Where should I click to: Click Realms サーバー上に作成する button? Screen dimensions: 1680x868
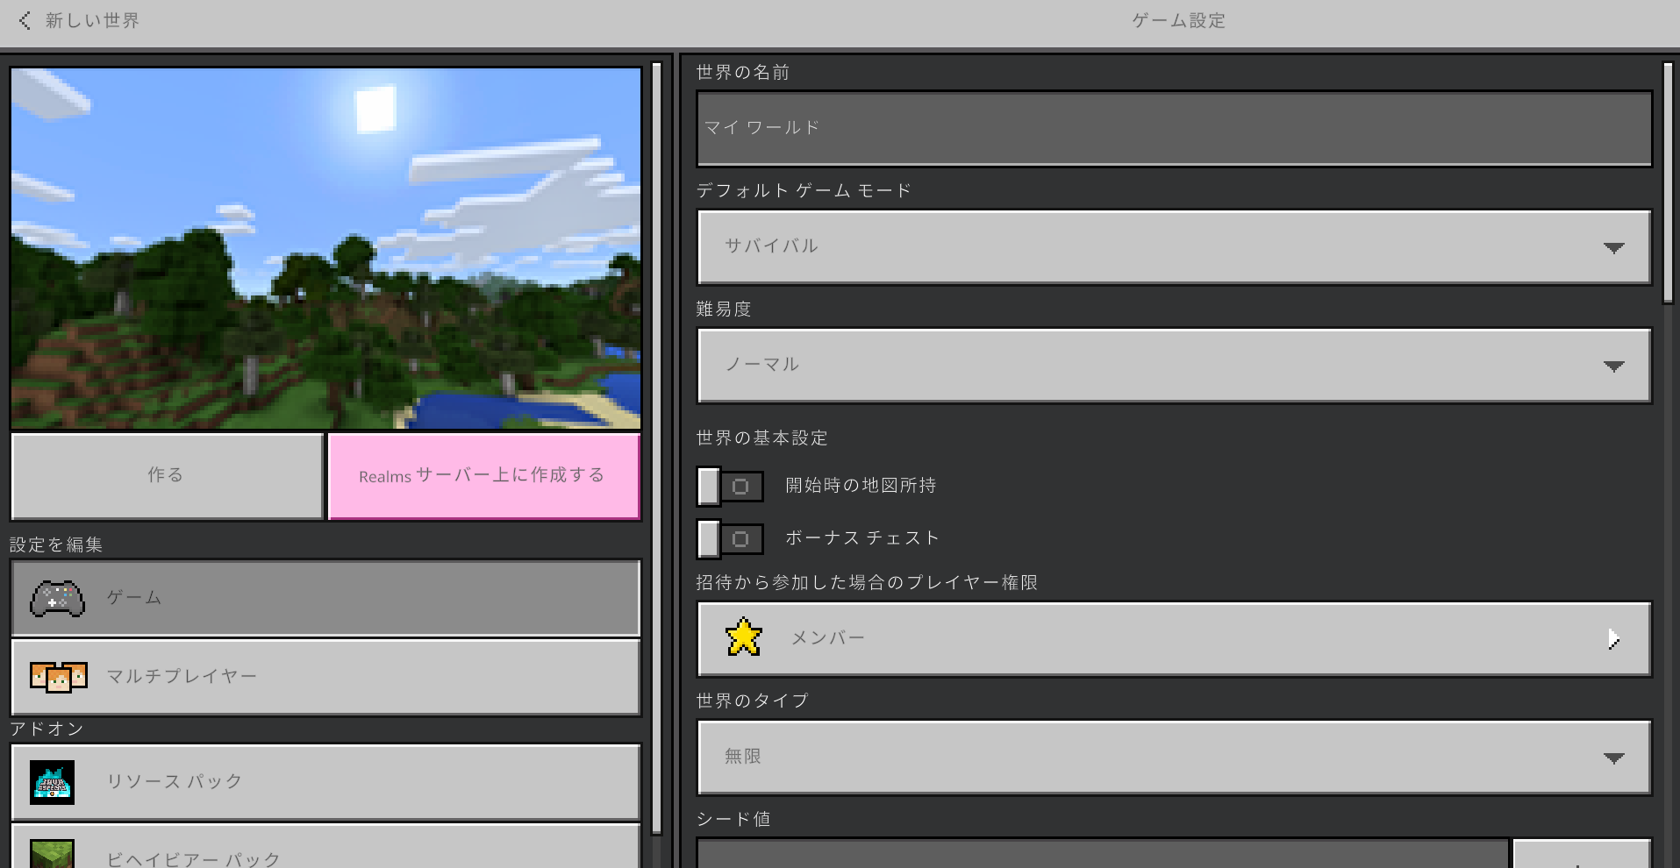click(483, 476)
